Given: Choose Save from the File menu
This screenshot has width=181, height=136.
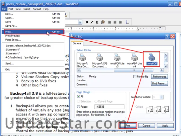Looking at the screenshot, I should 33,22.
